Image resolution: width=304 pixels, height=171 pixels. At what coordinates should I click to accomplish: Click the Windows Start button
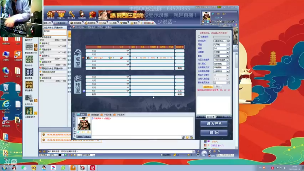pos(4,168)
